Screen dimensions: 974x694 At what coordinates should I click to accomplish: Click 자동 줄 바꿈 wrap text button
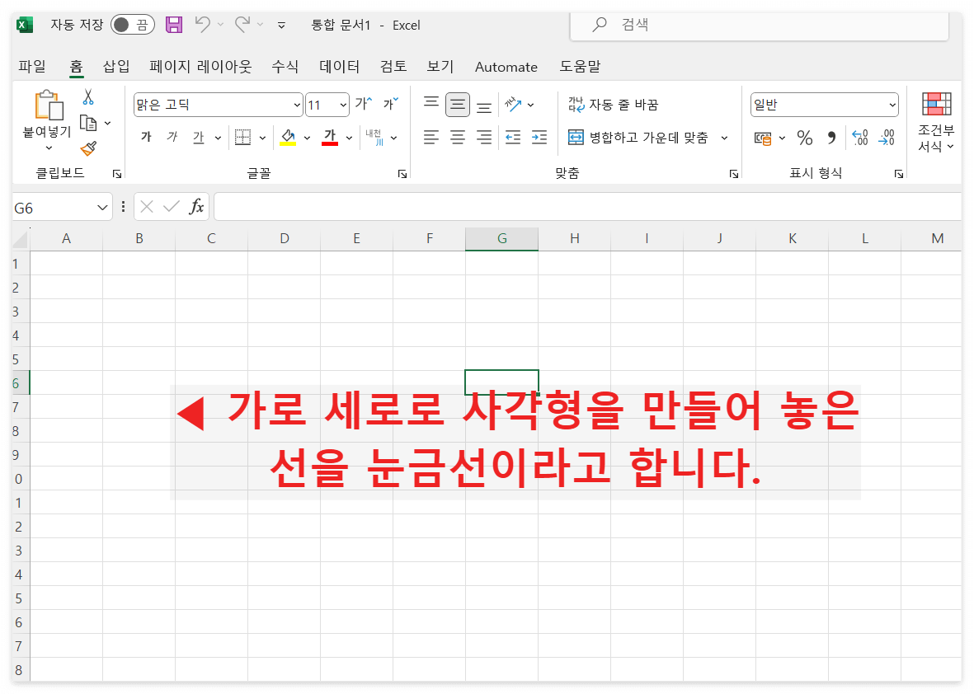(x=613, y=105)
